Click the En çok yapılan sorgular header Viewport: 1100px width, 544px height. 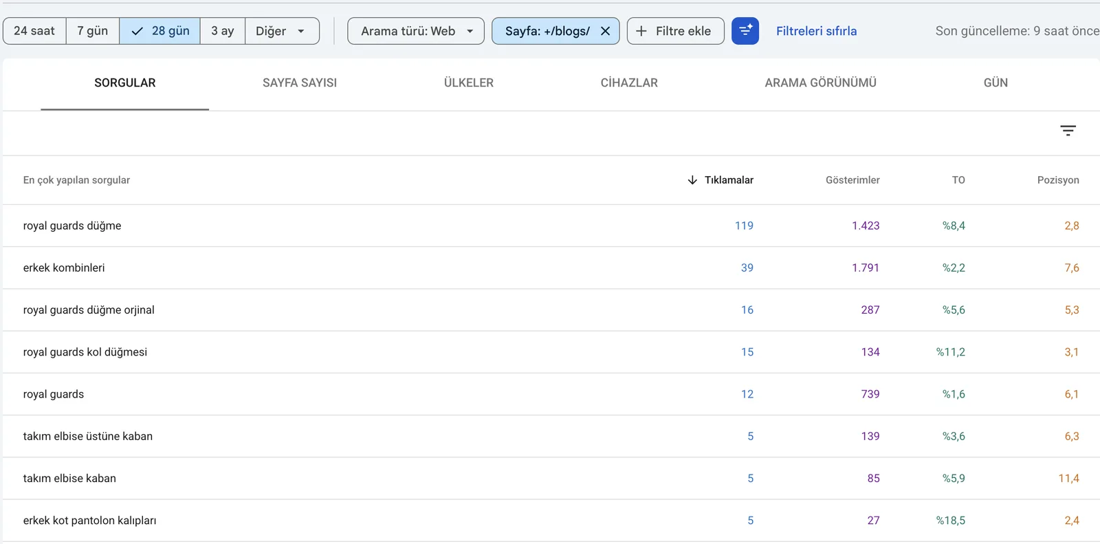76,180
